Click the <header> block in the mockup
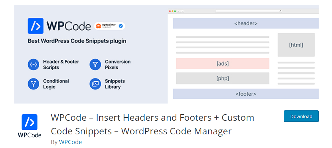 pyautogui.click(x=246, y=23)
